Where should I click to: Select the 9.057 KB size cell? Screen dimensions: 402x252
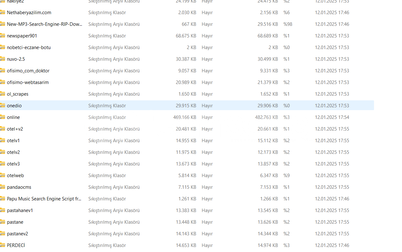click(x=187, y=71)
